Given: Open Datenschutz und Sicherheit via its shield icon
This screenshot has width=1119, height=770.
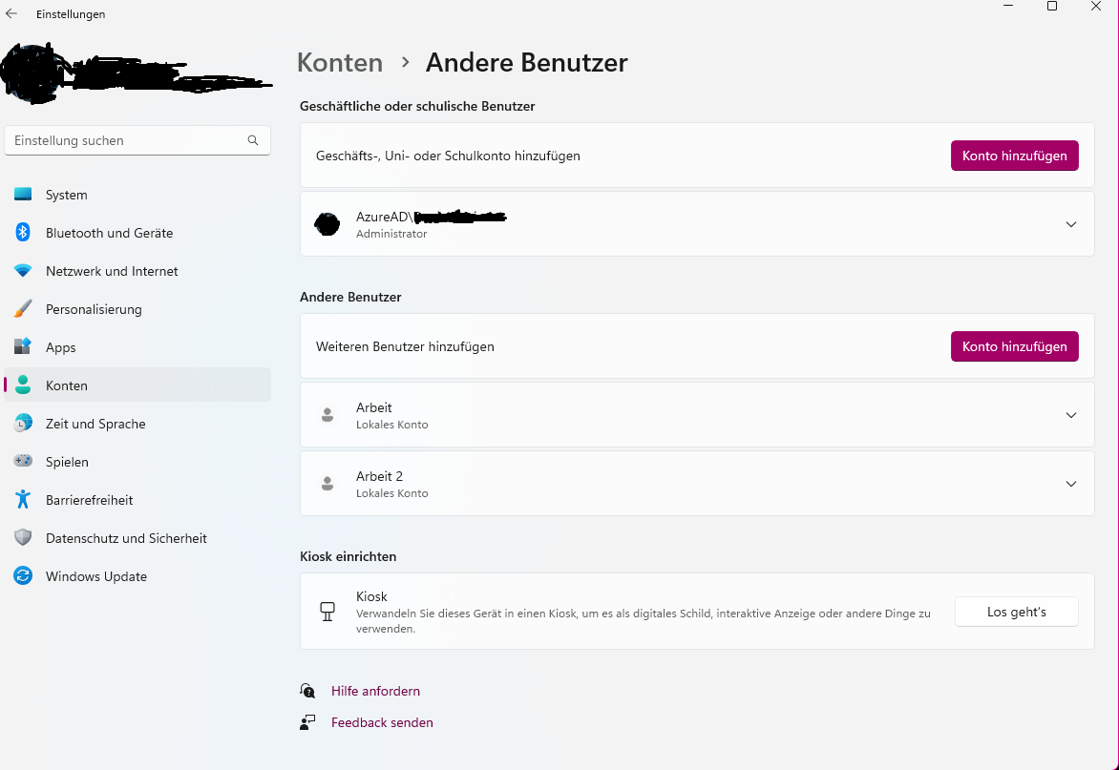Looking at the screenshot, I should click(x=22, y=538).
